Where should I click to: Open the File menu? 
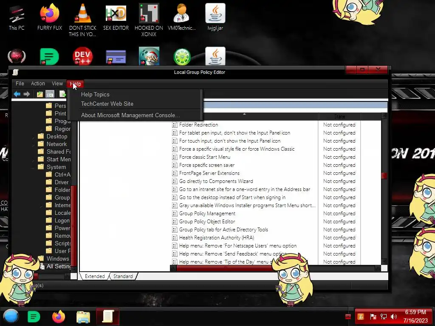[x=20, y=84]
